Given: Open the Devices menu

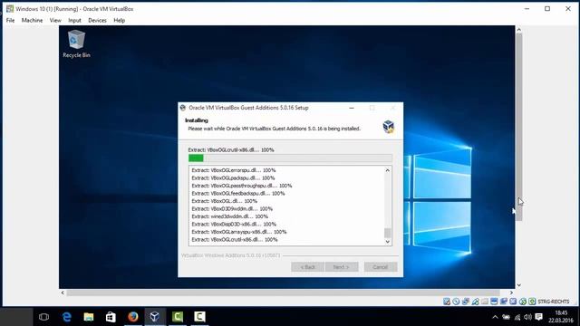Looking at the screenshot, I should click(97, 20).
